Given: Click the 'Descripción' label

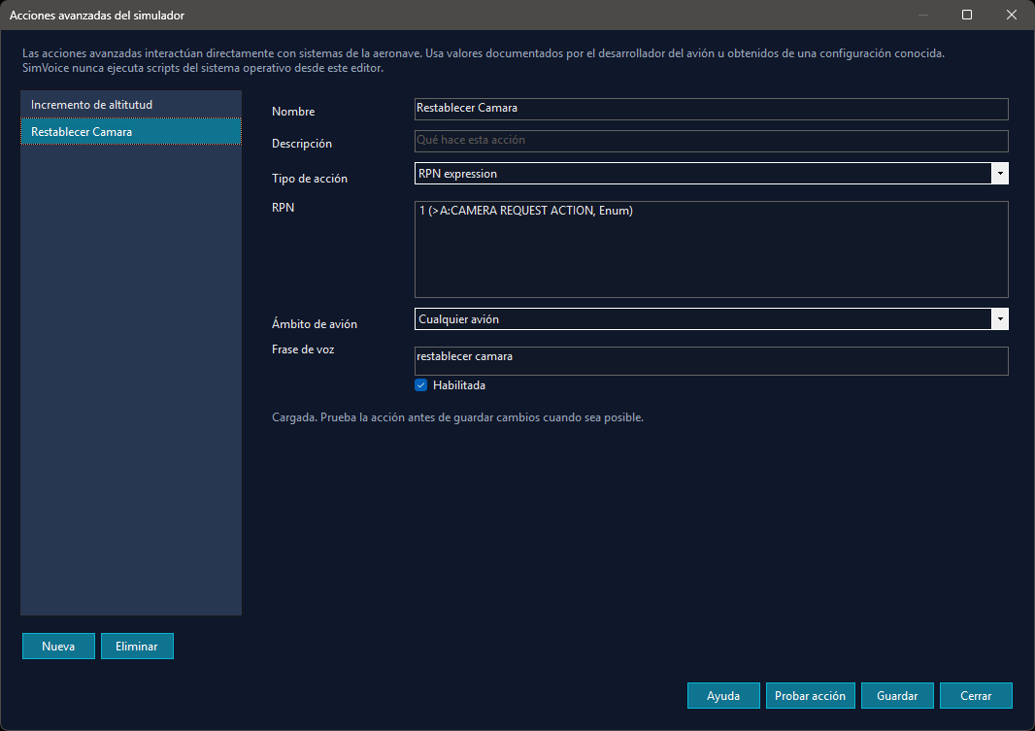Looking at the screenshot, I should [302, 143].
